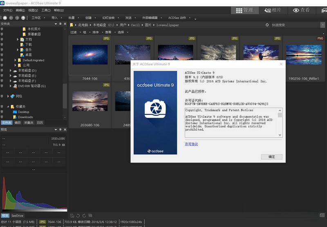The height and width of the screenshot is (227, 327).
Task: Close the About ACDSee Ultimate 9 dialog
Action: click(281, 64)
